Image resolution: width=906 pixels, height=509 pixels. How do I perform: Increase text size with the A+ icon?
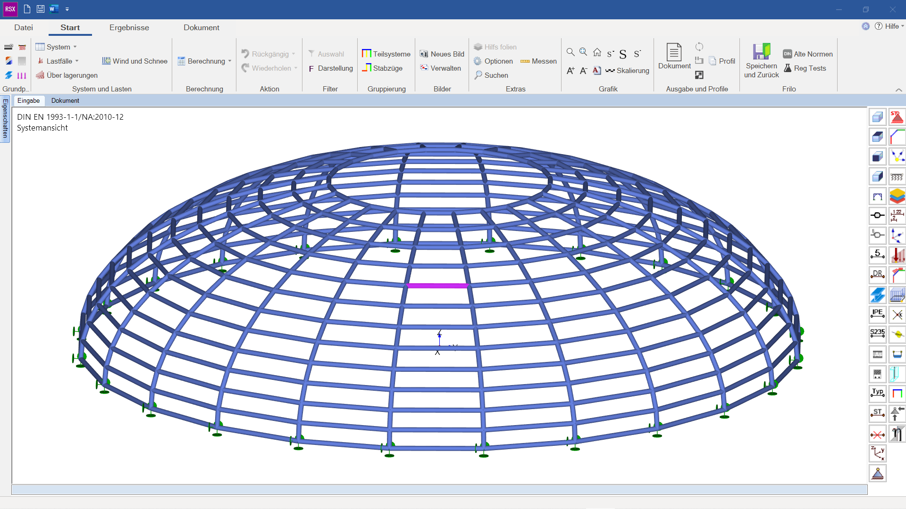570,70
